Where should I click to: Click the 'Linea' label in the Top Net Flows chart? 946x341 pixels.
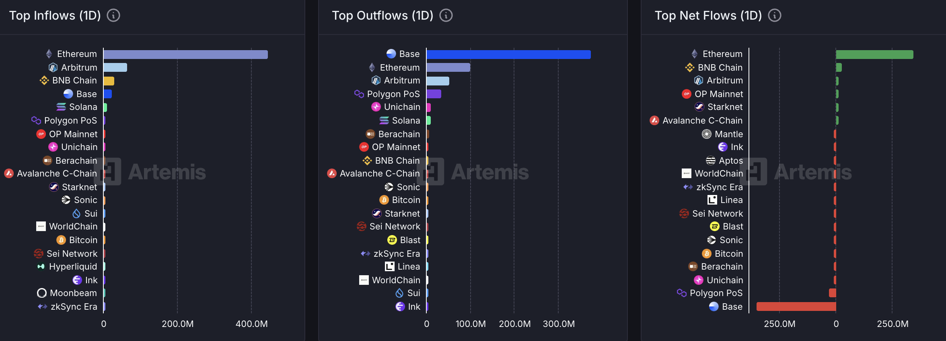pyautogui.click(x=732, y=200)
